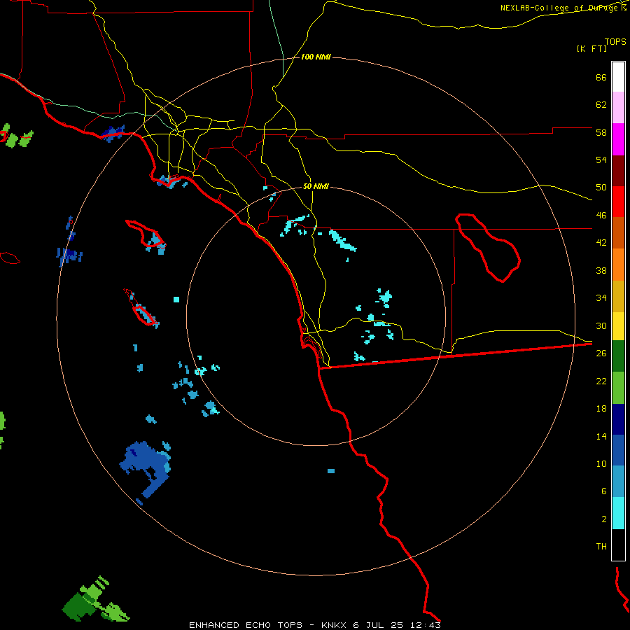The height and width of the screenshot is (630, 630).
Task: Select the 62 value on the legend
Action: click(x=601, y=104)
